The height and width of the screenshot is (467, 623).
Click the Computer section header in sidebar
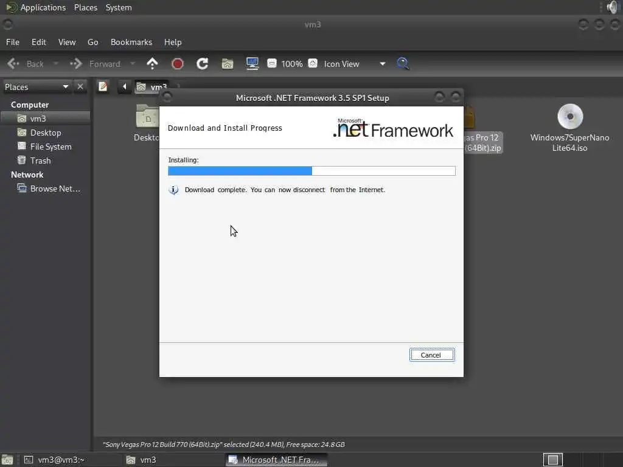tap(30, 105)
